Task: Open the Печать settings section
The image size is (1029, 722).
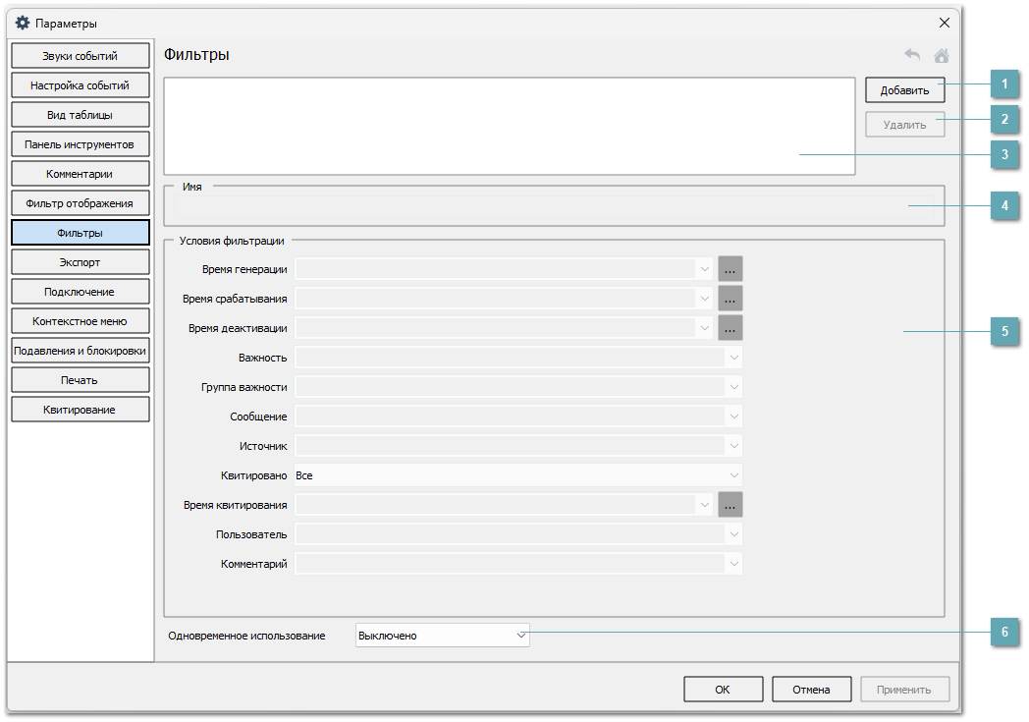Action: [80, 379]
